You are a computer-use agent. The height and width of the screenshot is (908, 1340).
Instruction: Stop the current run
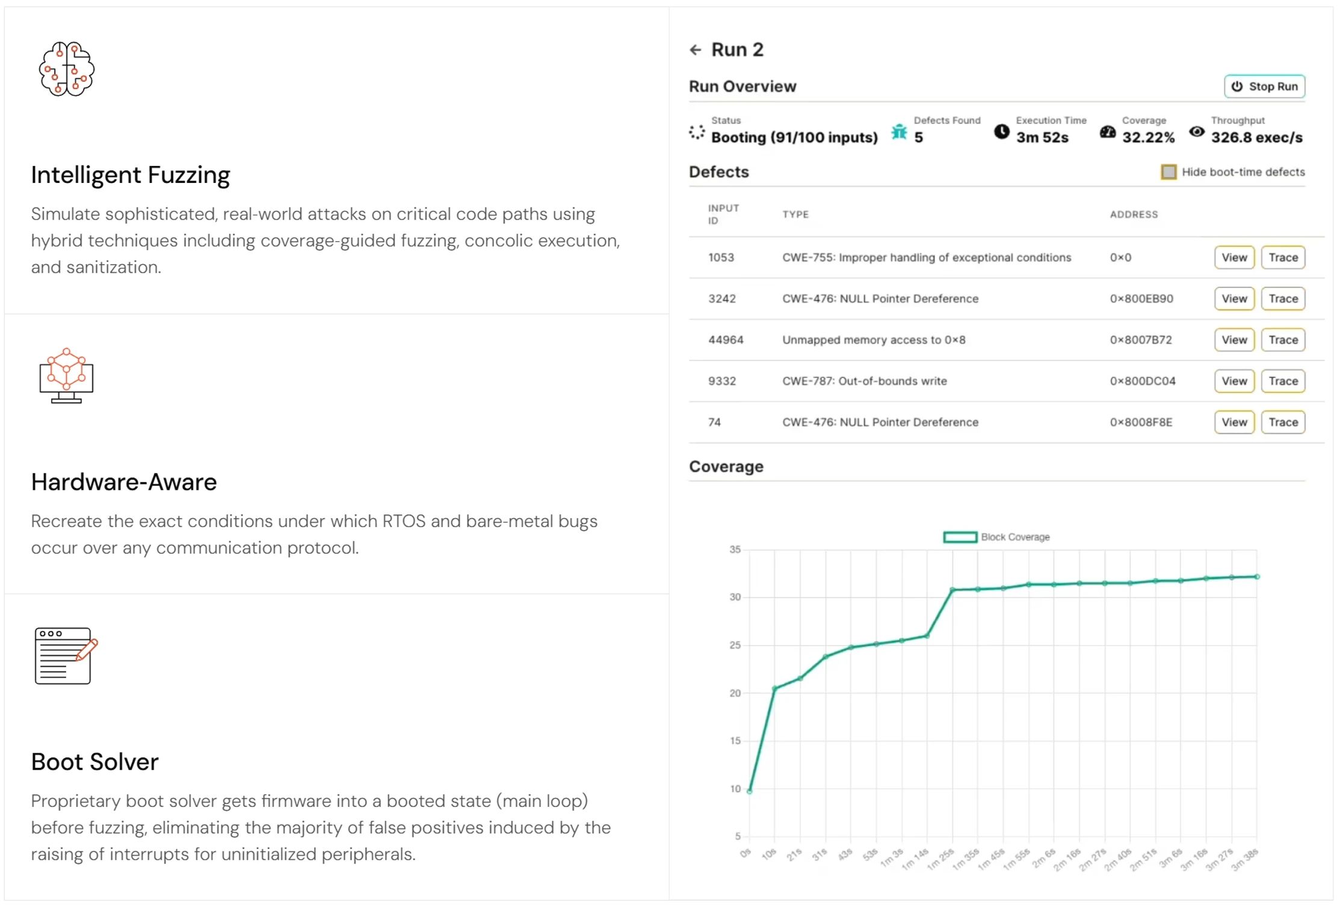(x=1265, y=87)
